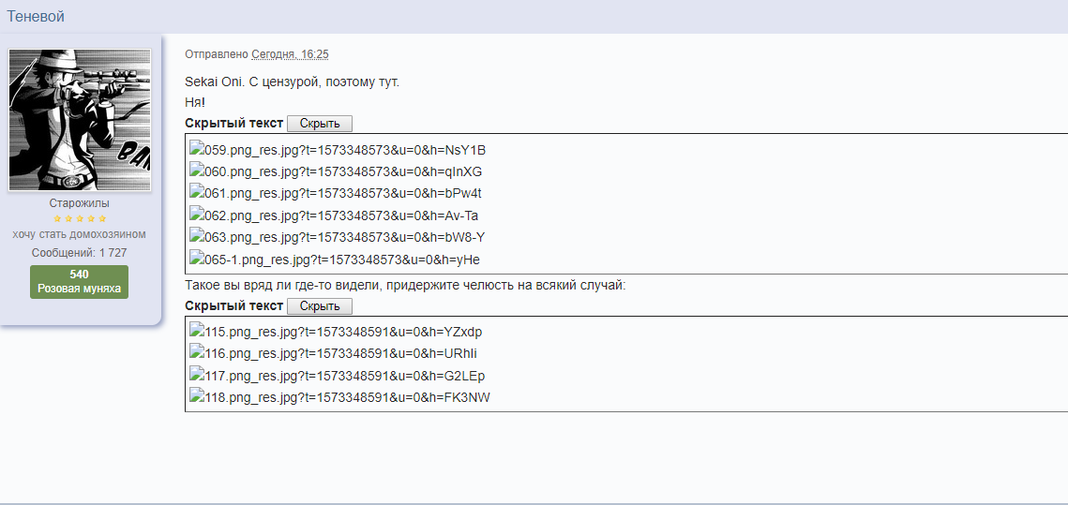1068x505 pixels.
Task: Click the five-star rating under Старожилы
Action: pyautogui.click(x=79, y=218)
